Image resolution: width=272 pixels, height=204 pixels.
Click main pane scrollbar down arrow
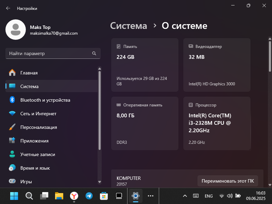pos(270,185)
